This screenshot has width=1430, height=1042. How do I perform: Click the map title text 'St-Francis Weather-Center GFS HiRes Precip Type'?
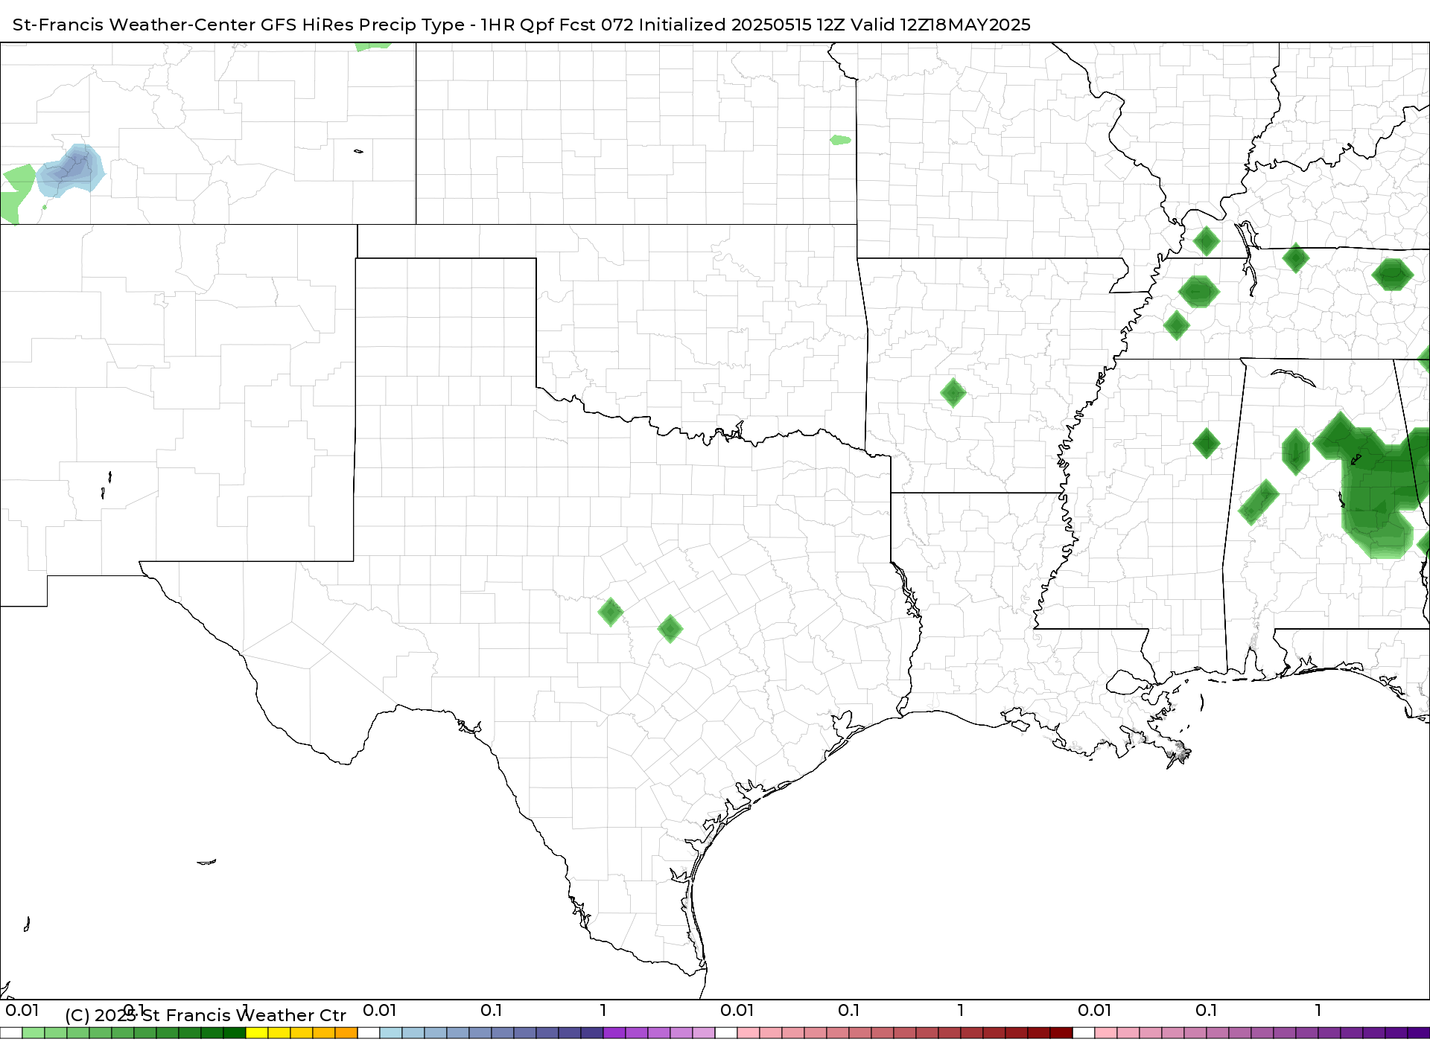coord(238,25)
